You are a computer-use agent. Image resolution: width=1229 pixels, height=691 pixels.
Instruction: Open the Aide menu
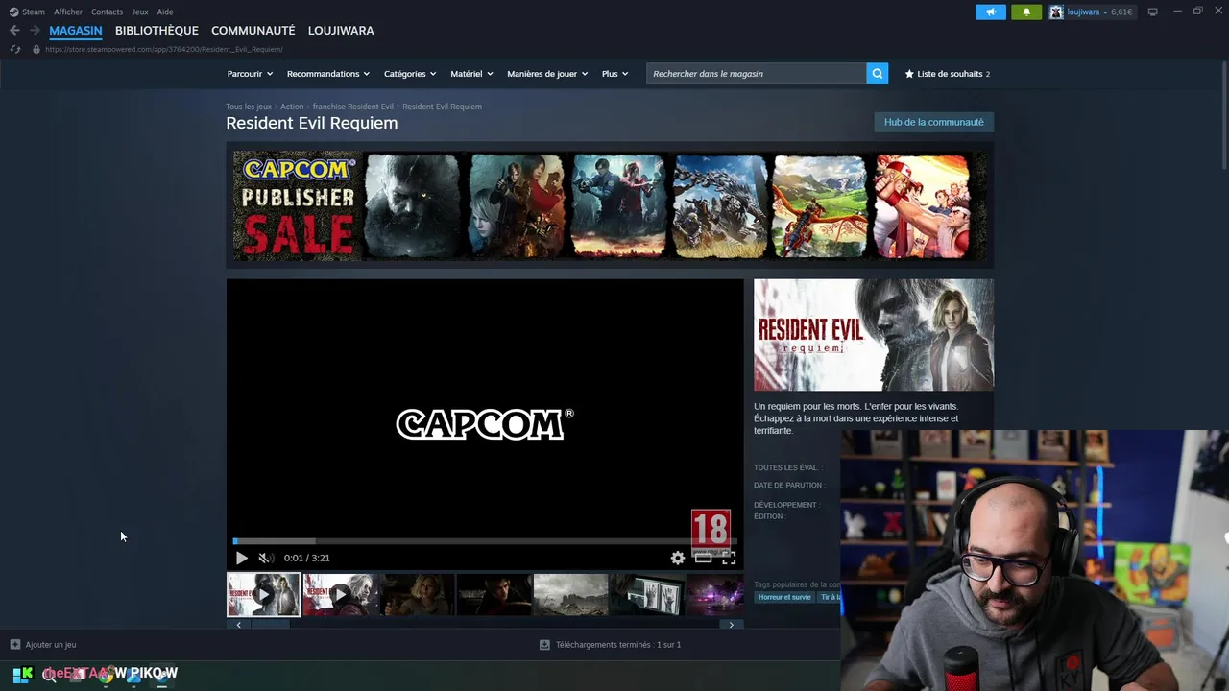pos(165,12)
